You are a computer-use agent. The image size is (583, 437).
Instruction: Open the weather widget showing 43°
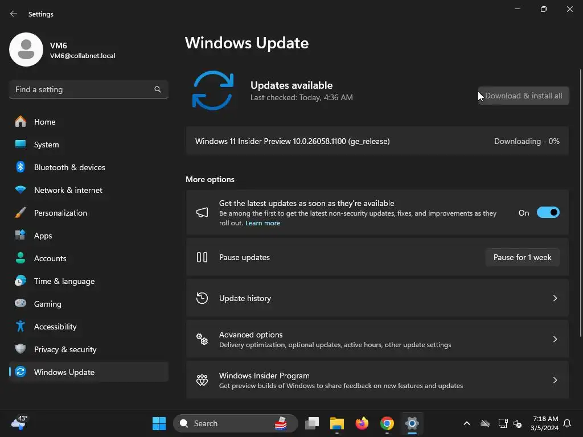(19, 423)
